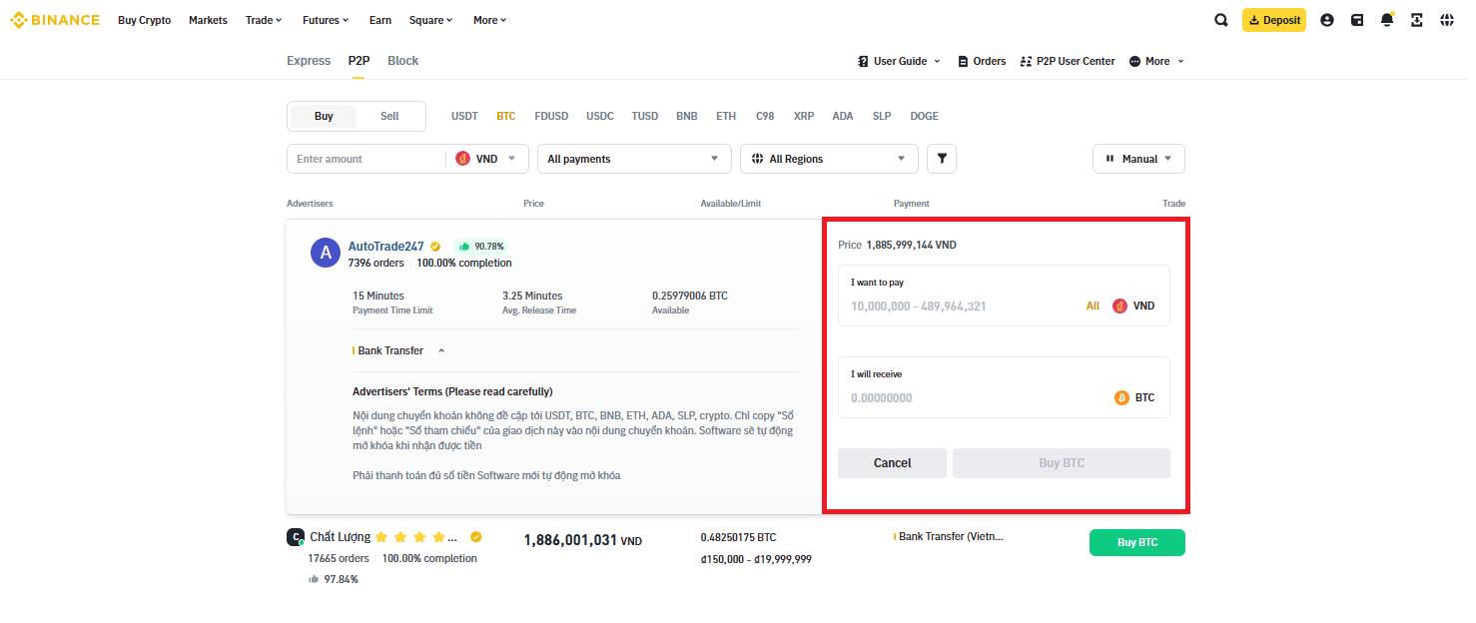Click the thumbs-up icon beside 97.84%

click(314, 579)
